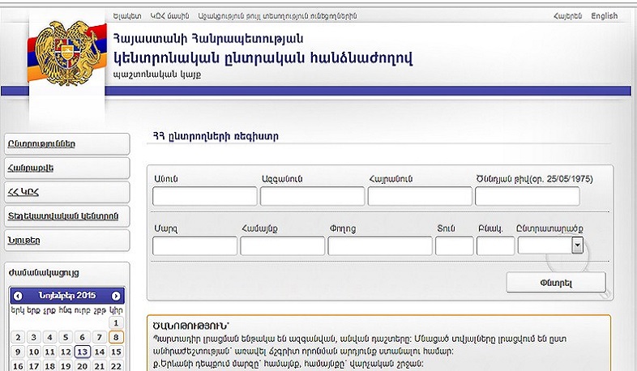
Task: Select current day 13 in calendar
Action: pyautogui.click(x=83, y=352)
